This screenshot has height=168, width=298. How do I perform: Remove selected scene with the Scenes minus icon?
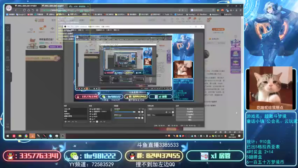[x=69, y=122]
